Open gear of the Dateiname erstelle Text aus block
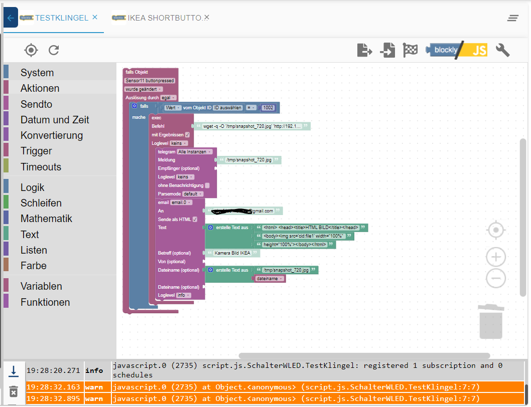Viewport: 531px width, 407px height. pos(210,270)
